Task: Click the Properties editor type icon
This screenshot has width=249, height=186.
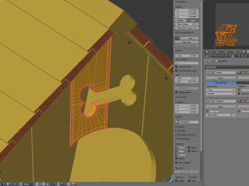Action: [x=207, y=56]
